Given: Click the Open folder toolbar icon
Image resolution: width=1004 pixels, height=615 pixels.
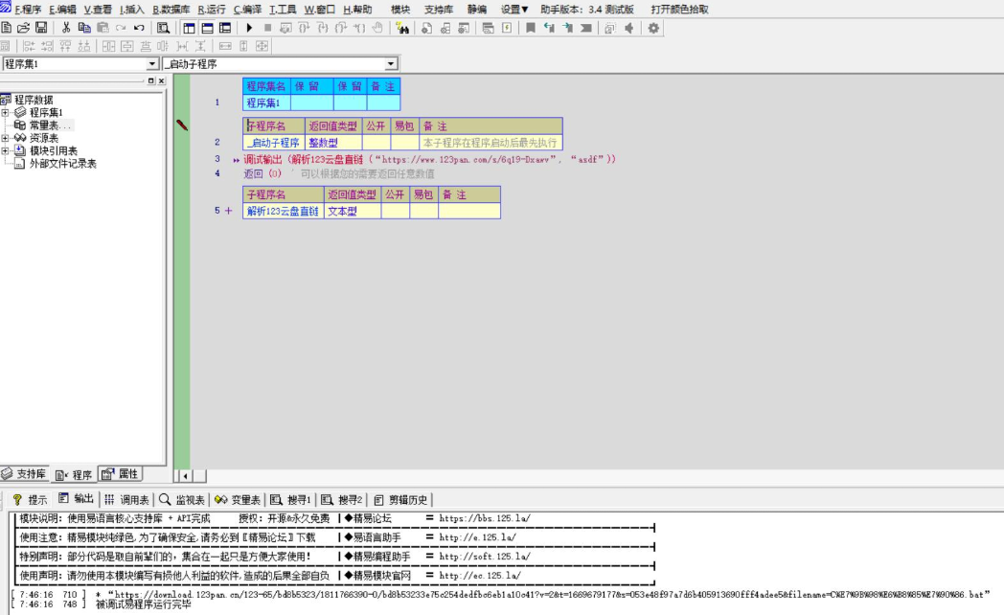Looking at the screenshot, I should (24, 28).
